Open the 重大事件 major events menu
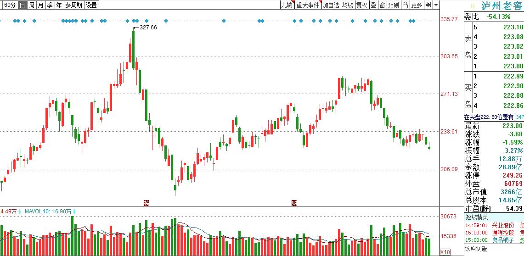The image size is (524, 256). pyautogui.click(x=308, y=5)
